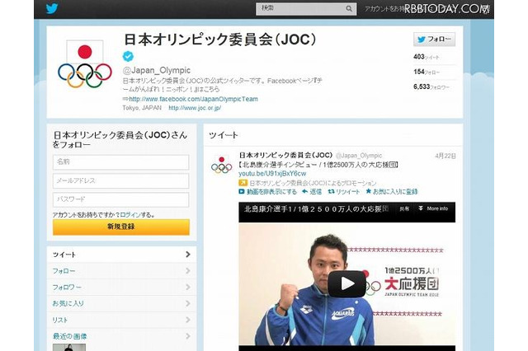Focus the top search field

(x=306, y=9)
